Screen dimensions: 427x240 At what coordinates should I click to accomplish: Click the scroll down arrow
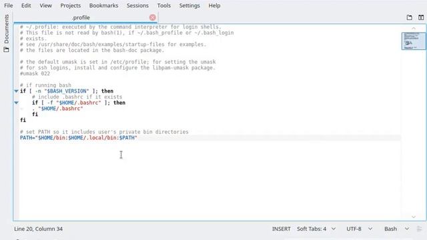click(414, 217)
